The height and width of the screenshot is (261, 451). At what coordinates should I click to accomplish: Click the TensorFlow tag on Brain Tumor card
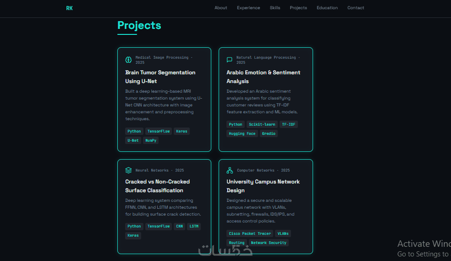(159, 131)
